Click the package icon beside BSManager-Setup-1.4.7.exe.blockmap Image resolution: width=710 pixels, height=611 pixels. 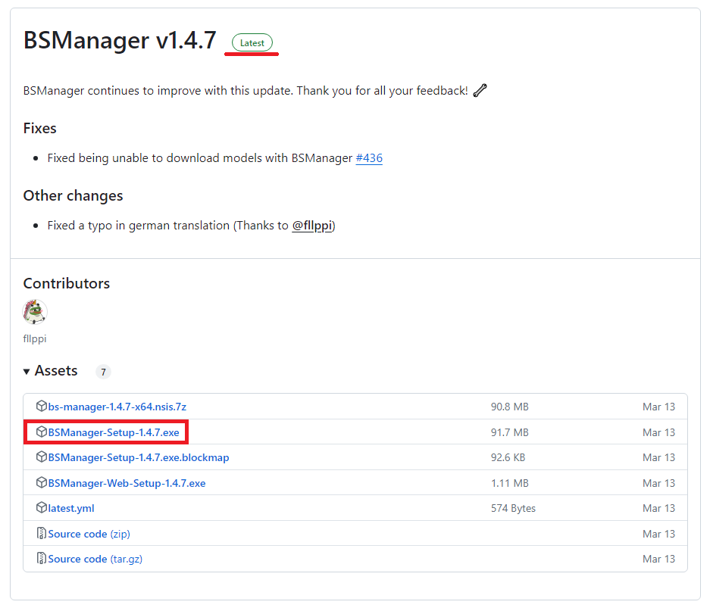tap(41, 457)
